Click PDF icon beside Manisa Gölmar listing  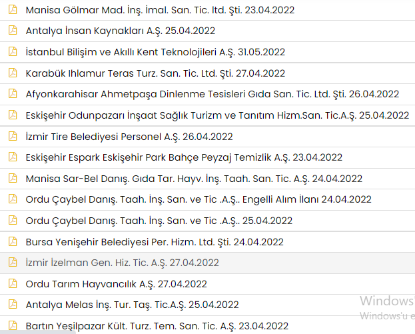point(13,9)
